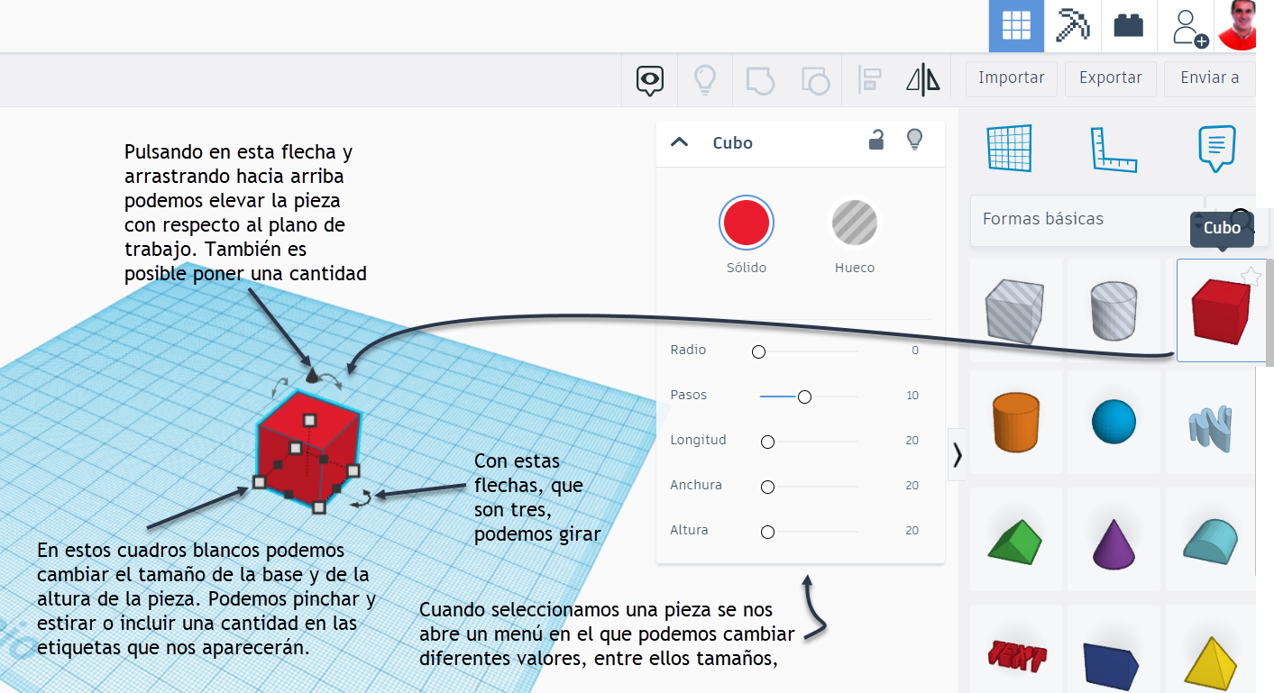Collapse the shapes sidebar with chevron arrow
Viewport: 1274px width, 693px height.
[957, 456]
